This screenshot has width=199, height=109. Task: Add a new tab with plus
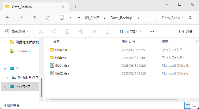[x=75, y=7]
